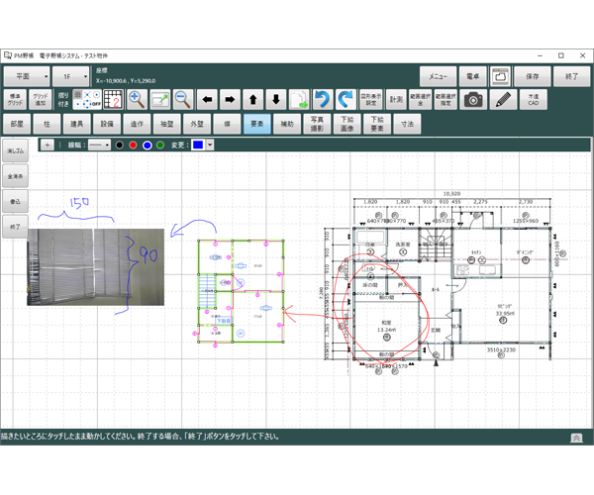The height and width of the screenshot is (495, 594).
Task: Pan the view left with arrow button
Action: click(x=207, y=99)
